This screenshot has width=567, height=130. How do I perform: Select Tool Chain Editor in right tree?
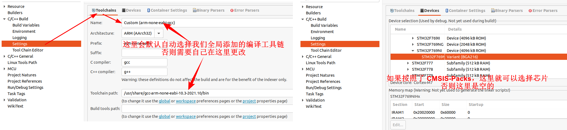pyautogui.click(x=326, y=50)
